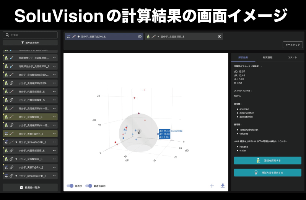Click the ring molecule icon on 小分子_良溶媒探索(溶媒A row
This screenshot has height=200, width=306.
coord(11,83)
